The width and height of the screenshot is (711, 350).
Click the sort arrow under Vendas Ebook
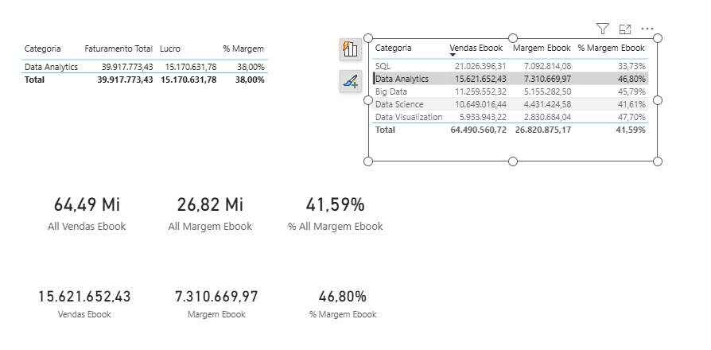tap(453, 55)
